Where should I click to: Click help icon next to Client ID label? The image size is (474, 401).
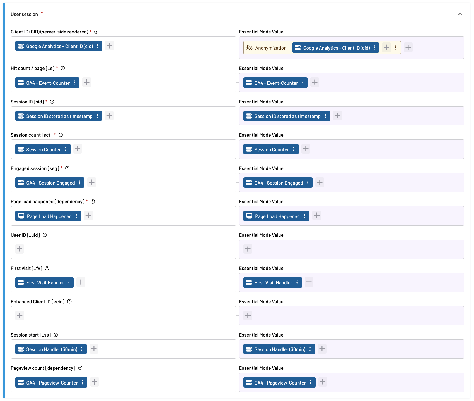(96, 32)
